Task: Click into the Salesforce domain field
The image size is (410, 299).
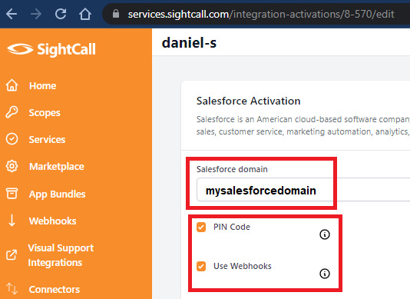Action: click(303, 190)
